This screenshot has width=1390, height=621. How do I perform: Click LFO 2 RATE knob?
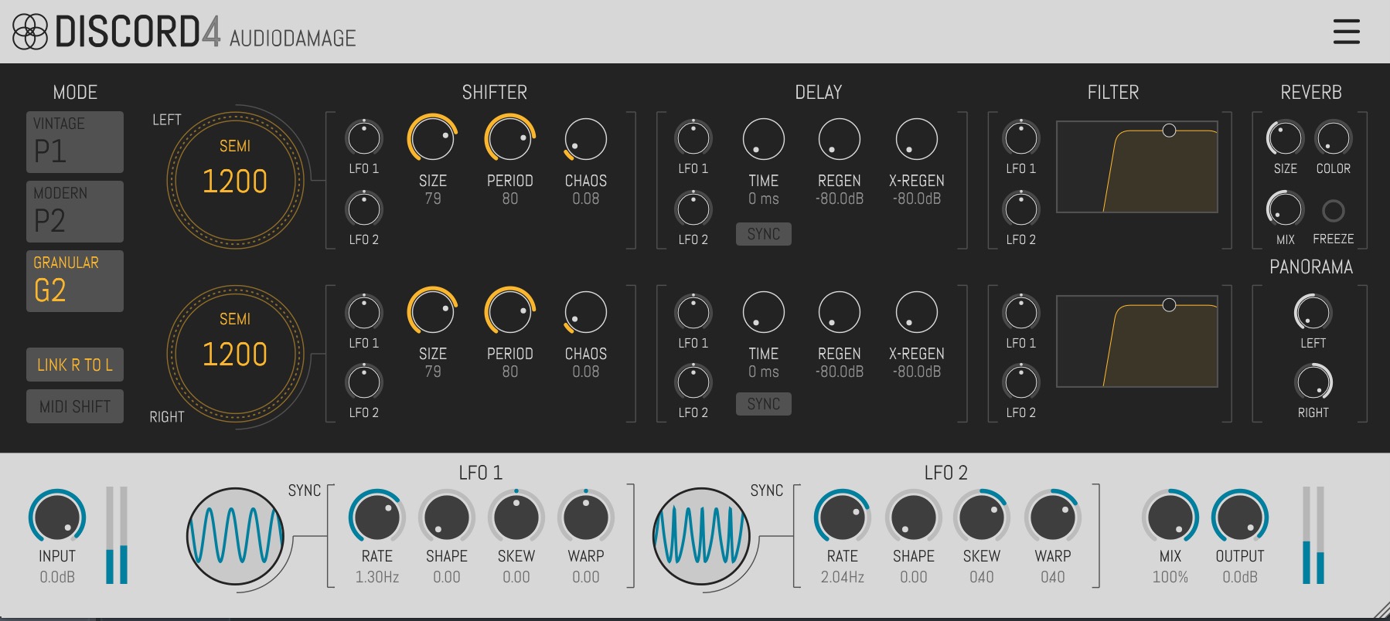coord(843,517)
